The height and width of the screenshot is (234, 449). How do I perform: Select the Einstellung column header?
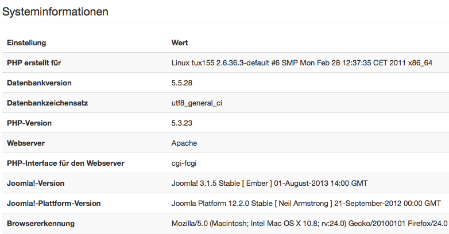(x=26, y=42)
